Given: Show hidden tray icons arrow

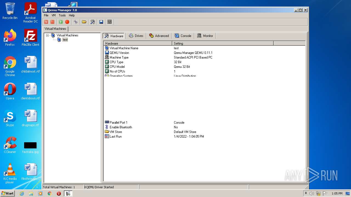Looking at the screenshot, I should tap(306, 193).
